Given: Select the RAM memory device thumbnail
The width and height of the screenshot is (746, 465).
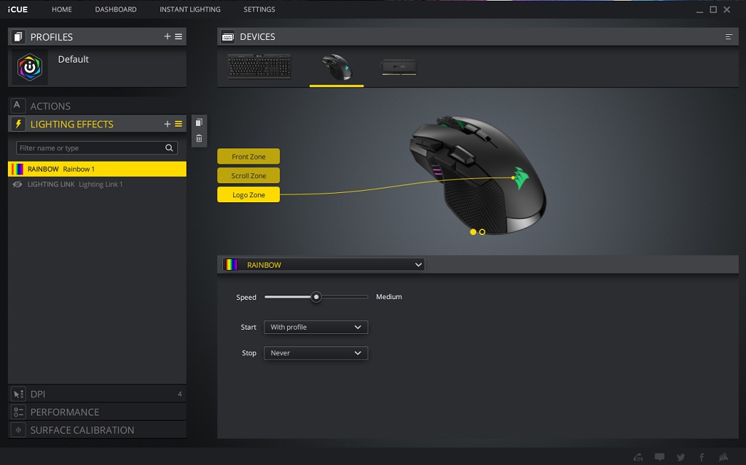Looking at the screenshot, I should coord(398,67).
